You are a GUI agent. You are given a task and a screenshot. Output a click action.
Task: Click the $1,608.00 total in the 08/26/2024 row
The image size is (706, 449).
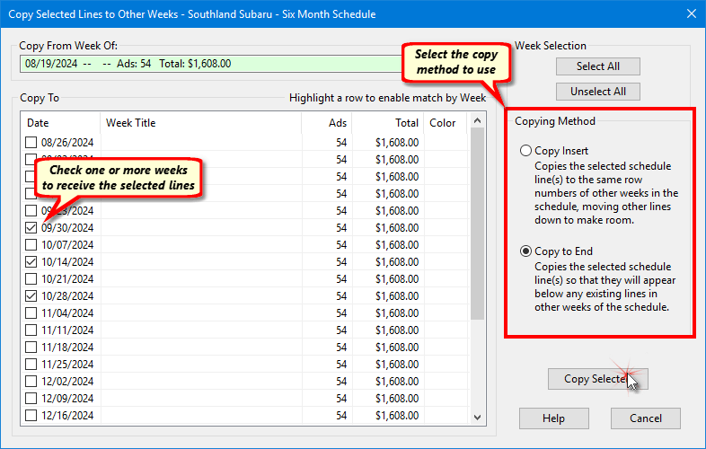click(397, 143)
